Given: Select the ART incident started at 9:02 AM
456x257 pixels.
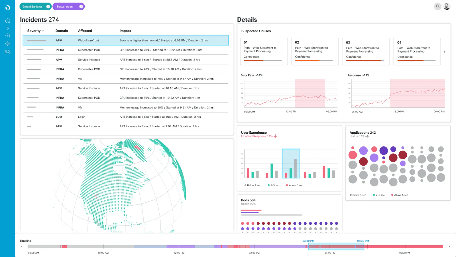Looking at the screenshot, I should pos(126,126).
